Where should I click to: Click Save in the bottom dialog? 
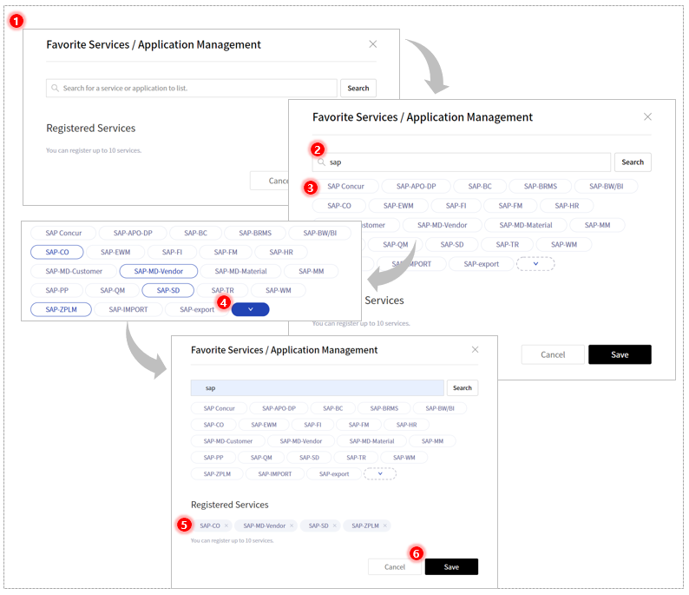tap(451, 567)
